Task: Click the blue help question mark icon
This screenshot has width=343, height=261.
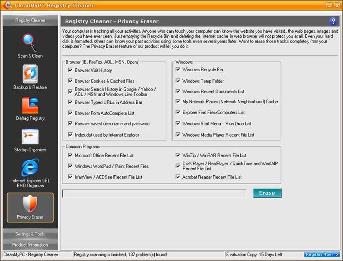Action: [333, 21]
